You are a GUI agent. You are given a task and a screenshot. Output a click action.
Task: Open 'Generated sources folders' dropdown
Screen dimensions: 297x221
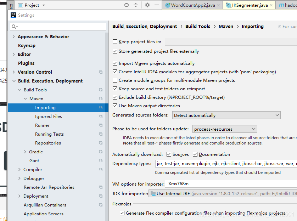point(226,115)
